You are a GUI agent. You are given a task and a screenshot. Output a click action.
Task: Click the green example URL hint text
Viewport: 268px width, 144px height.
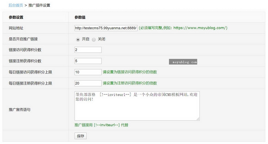click(183, 28)
